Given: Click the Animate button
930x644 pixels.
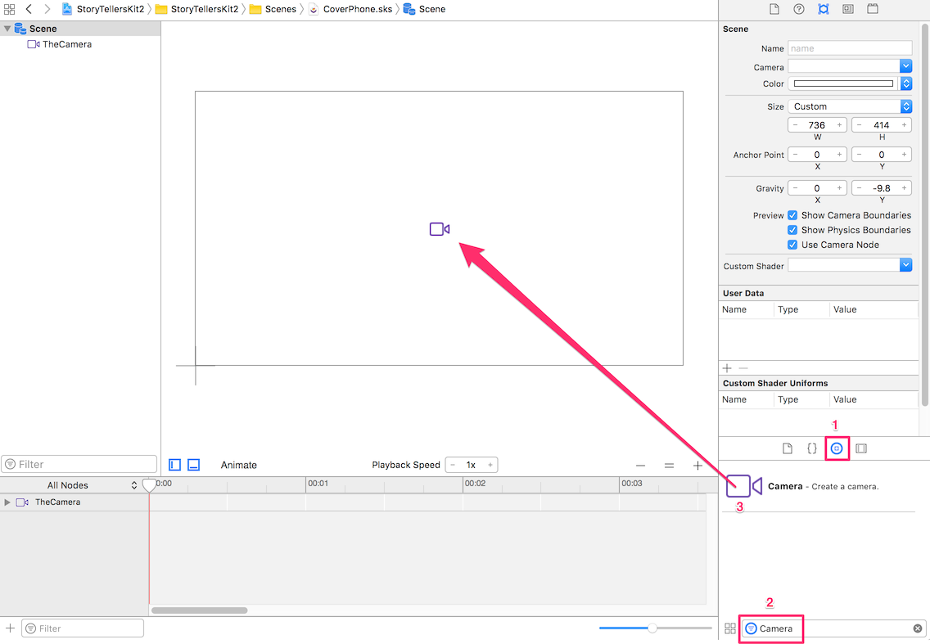Looking at the screenshot, I should [x=238, y=465].
